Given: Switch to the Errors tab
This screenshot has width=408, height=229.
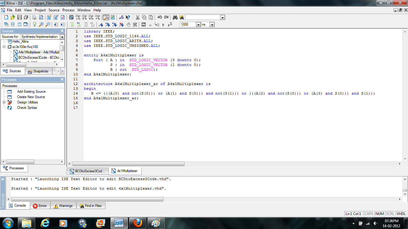Looking at the screenshot, I should click(40, 206).
